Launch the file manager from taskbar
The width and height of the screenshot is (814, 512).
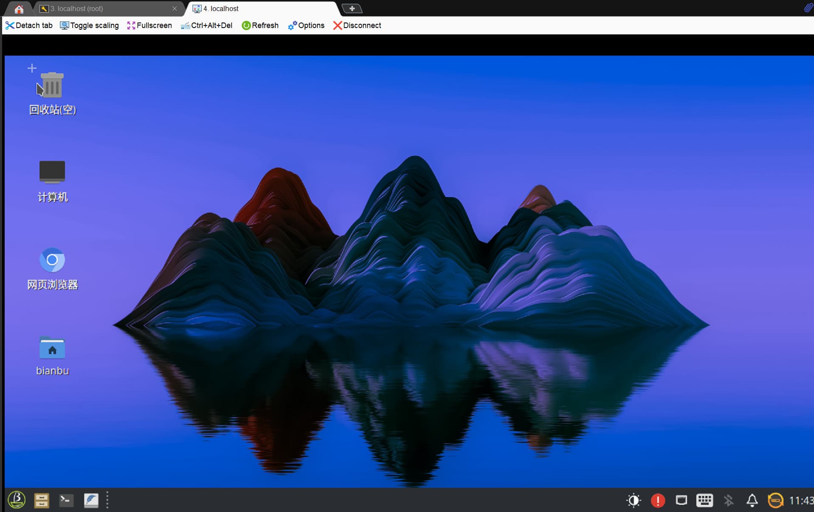pyautogui.click(x=41, y=501)
